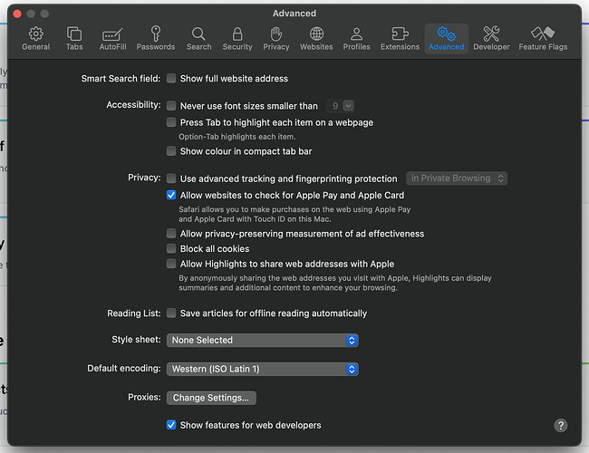Tick the Block all cookies checkbox

click(171, 249)
